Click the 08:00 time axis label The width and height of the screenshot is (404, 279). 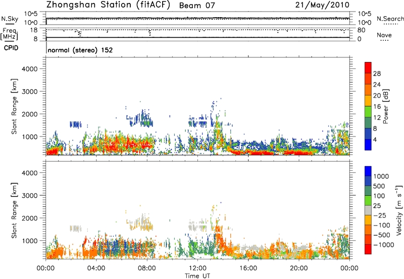147,268
